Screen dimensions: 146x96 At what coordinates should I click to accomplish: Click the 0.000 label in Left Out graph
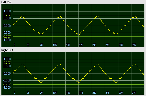pos(7,26)
